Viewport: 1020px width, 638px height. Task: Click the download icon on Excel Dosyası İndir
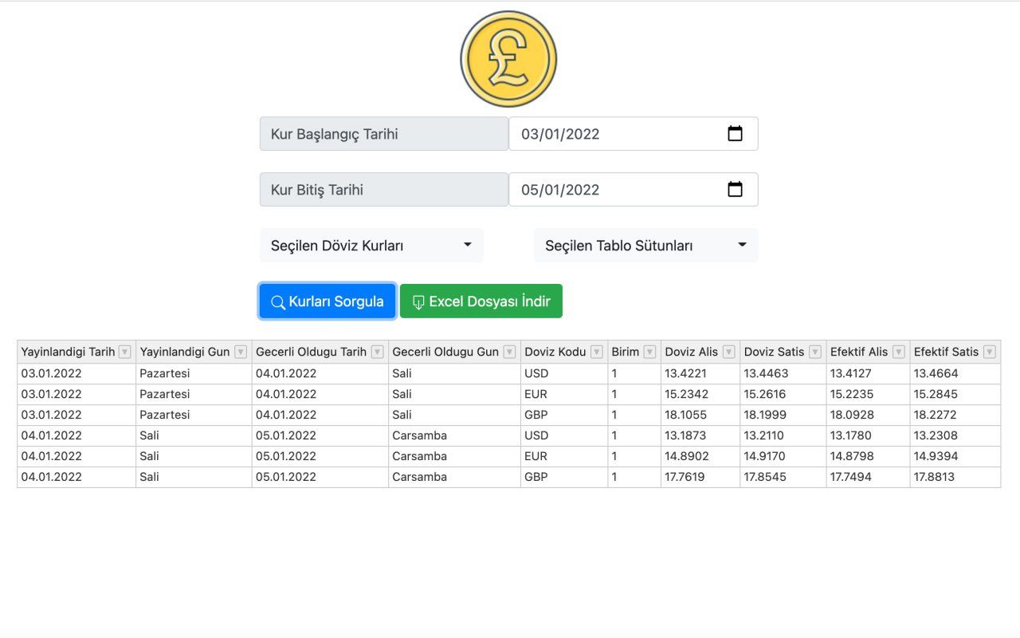coord(418,301)
